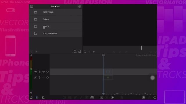Screen dimensions: 186x104
Task: Click the Files DND library title
Action: [56, 6]
